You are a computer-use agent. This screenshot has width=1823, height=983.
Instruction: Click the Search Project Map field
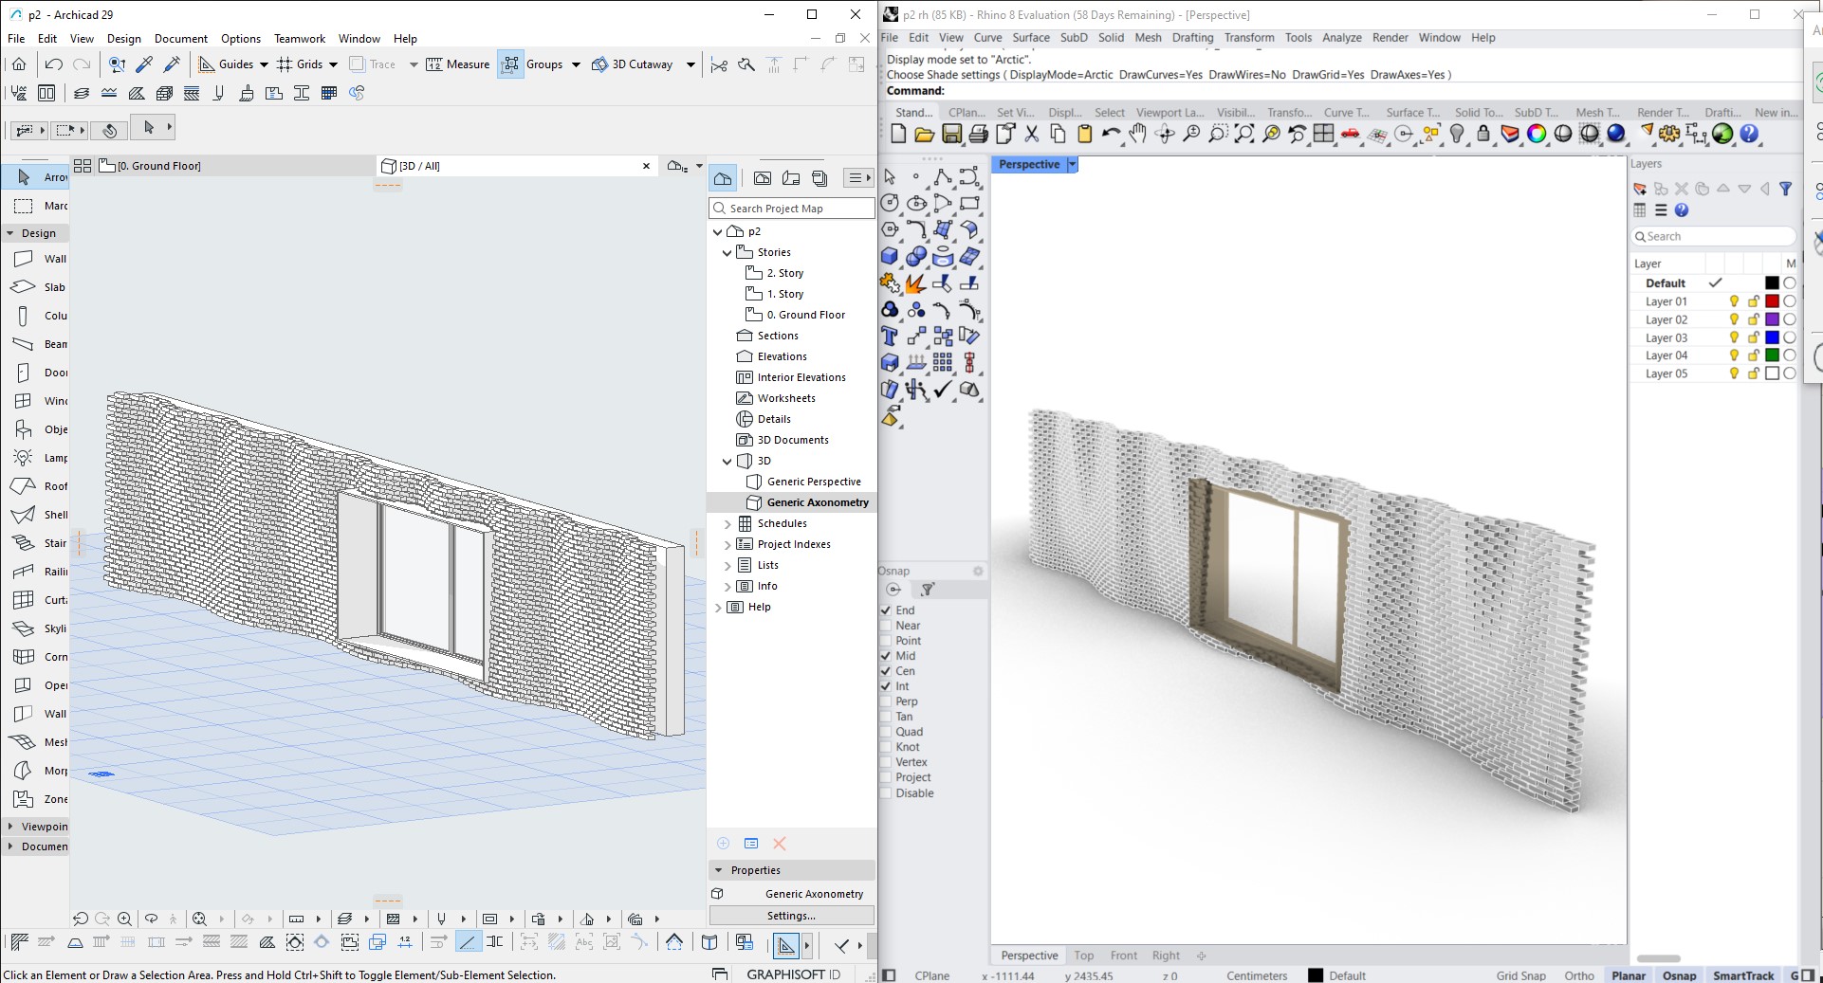click(792, 209)
